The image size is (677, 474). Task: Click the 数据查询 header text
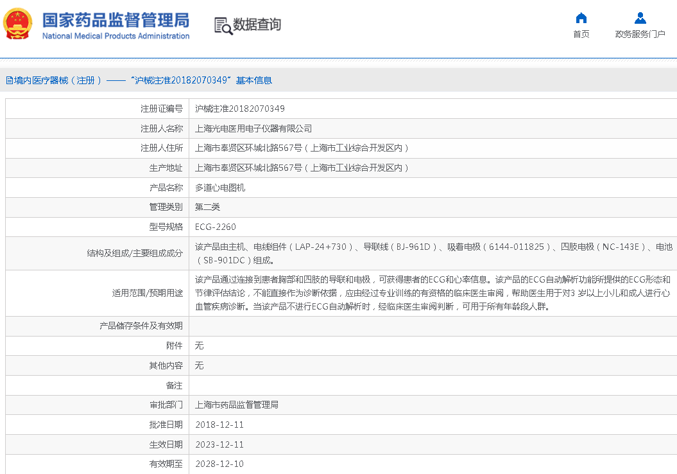(x=257, y=25)
